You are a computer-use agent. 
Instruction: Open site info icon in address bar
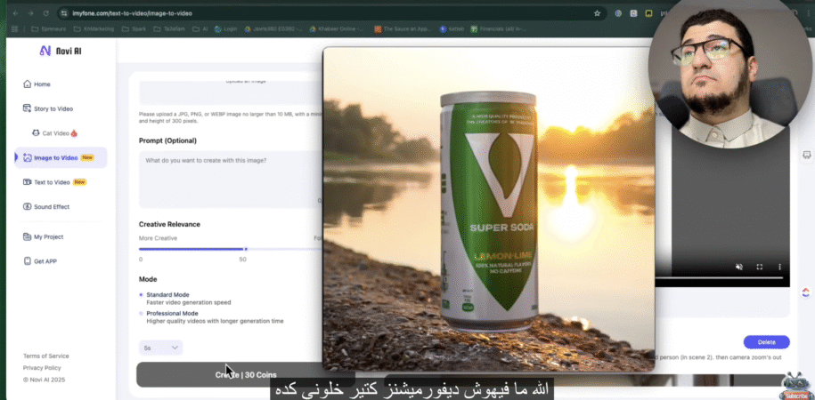click(64, 13)
